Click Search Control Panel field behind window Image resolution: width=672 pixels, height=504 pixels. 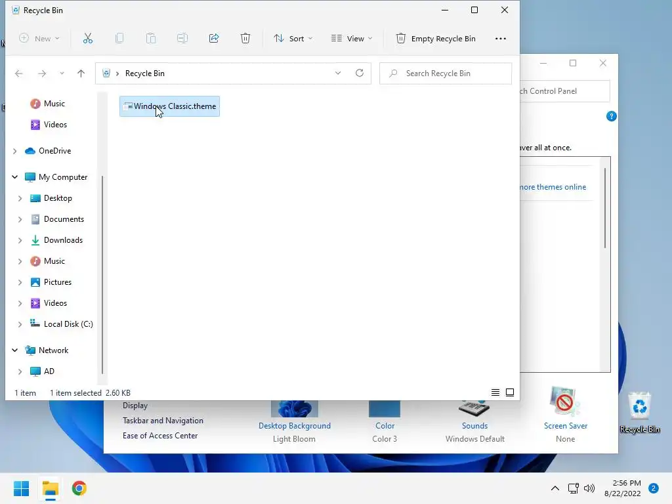point(565,91)
